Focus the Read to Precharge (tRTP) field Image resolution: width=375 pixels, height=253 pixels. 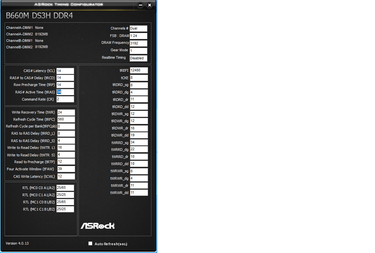click(66, 162)
